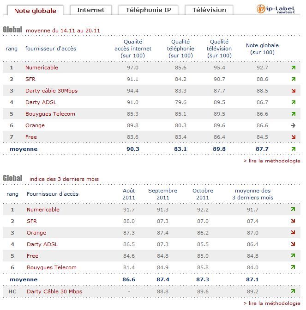Click the Numericable provider link in weekly table
306x310 pixels.
(42, 68)
